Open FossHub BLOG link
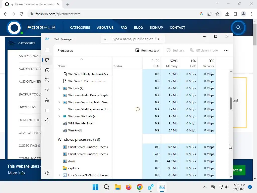This screenshot has width=257, height=193. (138, 28)
